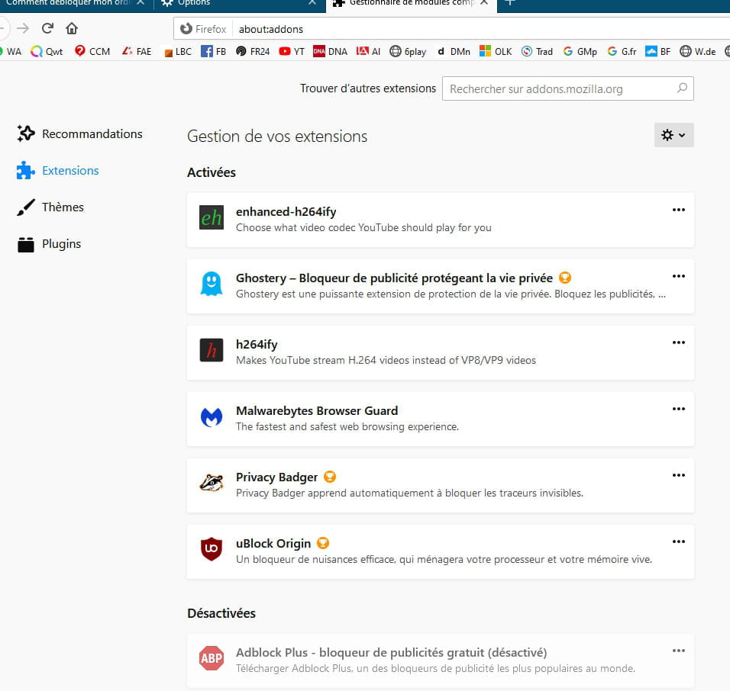Click the Malwarebytes Browser Guard icon

pos(212,416)
